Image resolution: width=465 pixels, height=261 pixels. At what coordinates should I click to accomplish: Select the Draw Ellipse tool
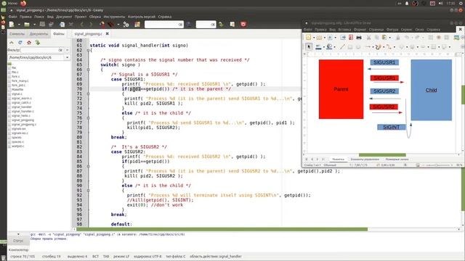[x=358, y=46]
